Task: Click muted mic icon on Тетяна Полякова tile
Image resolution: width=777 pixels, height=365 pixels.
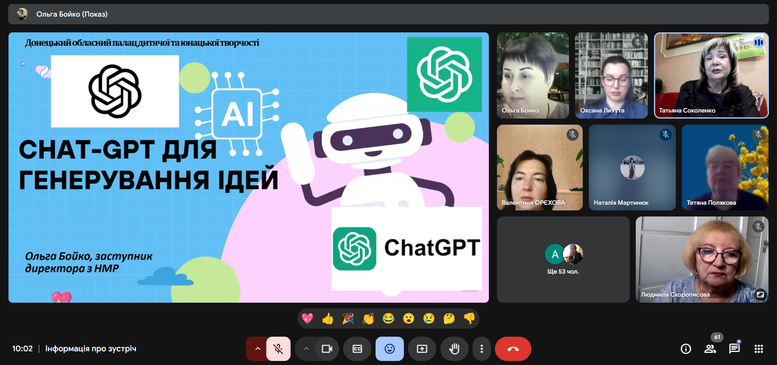Action: (758, 134)
